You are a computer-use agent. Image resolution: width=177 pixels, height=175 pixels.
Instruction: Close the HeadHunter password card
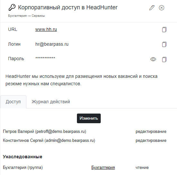(162, 8)
